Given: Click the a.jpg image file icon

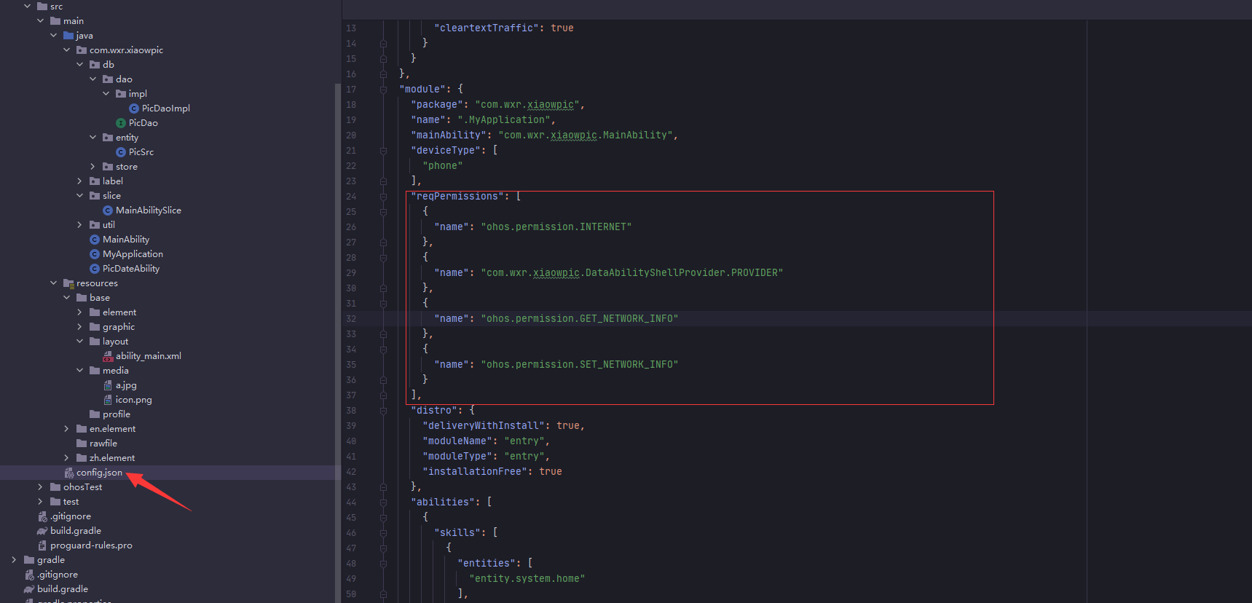Looking at the screenshot, I should coord(108,385).
